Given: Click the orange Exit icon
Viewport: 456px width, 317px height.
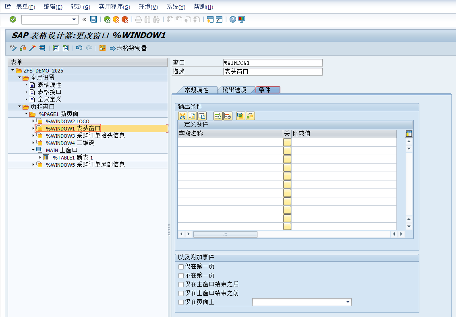Looking at the screenshot, I should click(116, 19).
